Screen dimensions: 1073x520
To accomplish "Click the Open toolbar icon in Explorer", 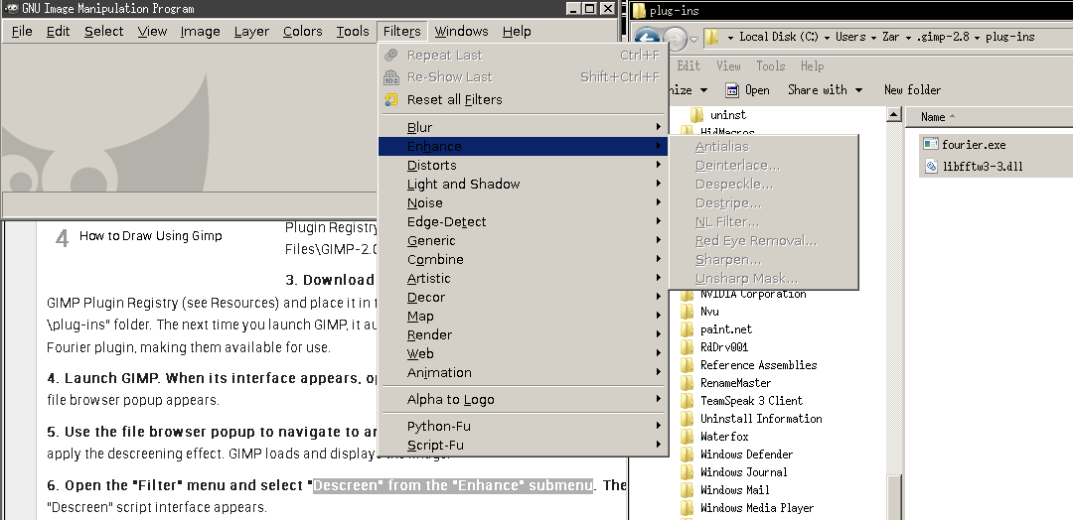I will [x=732, y=90].
